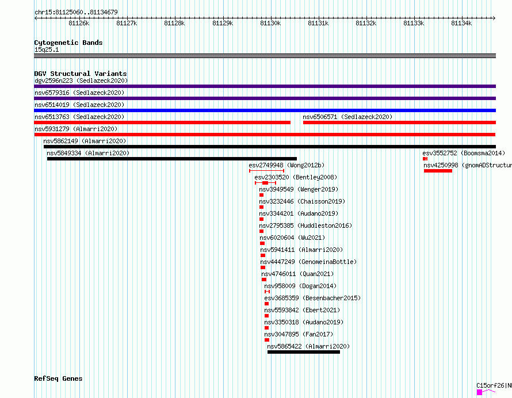
Task: Click the 81132k ruler position
Action: tap(366, 23)
